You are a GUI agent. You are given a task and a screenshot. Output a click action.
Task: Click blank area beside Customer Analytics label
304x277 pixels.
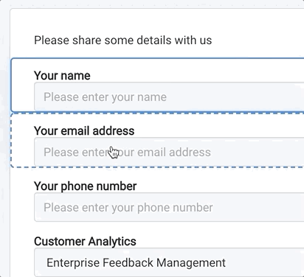click(219, 241)
